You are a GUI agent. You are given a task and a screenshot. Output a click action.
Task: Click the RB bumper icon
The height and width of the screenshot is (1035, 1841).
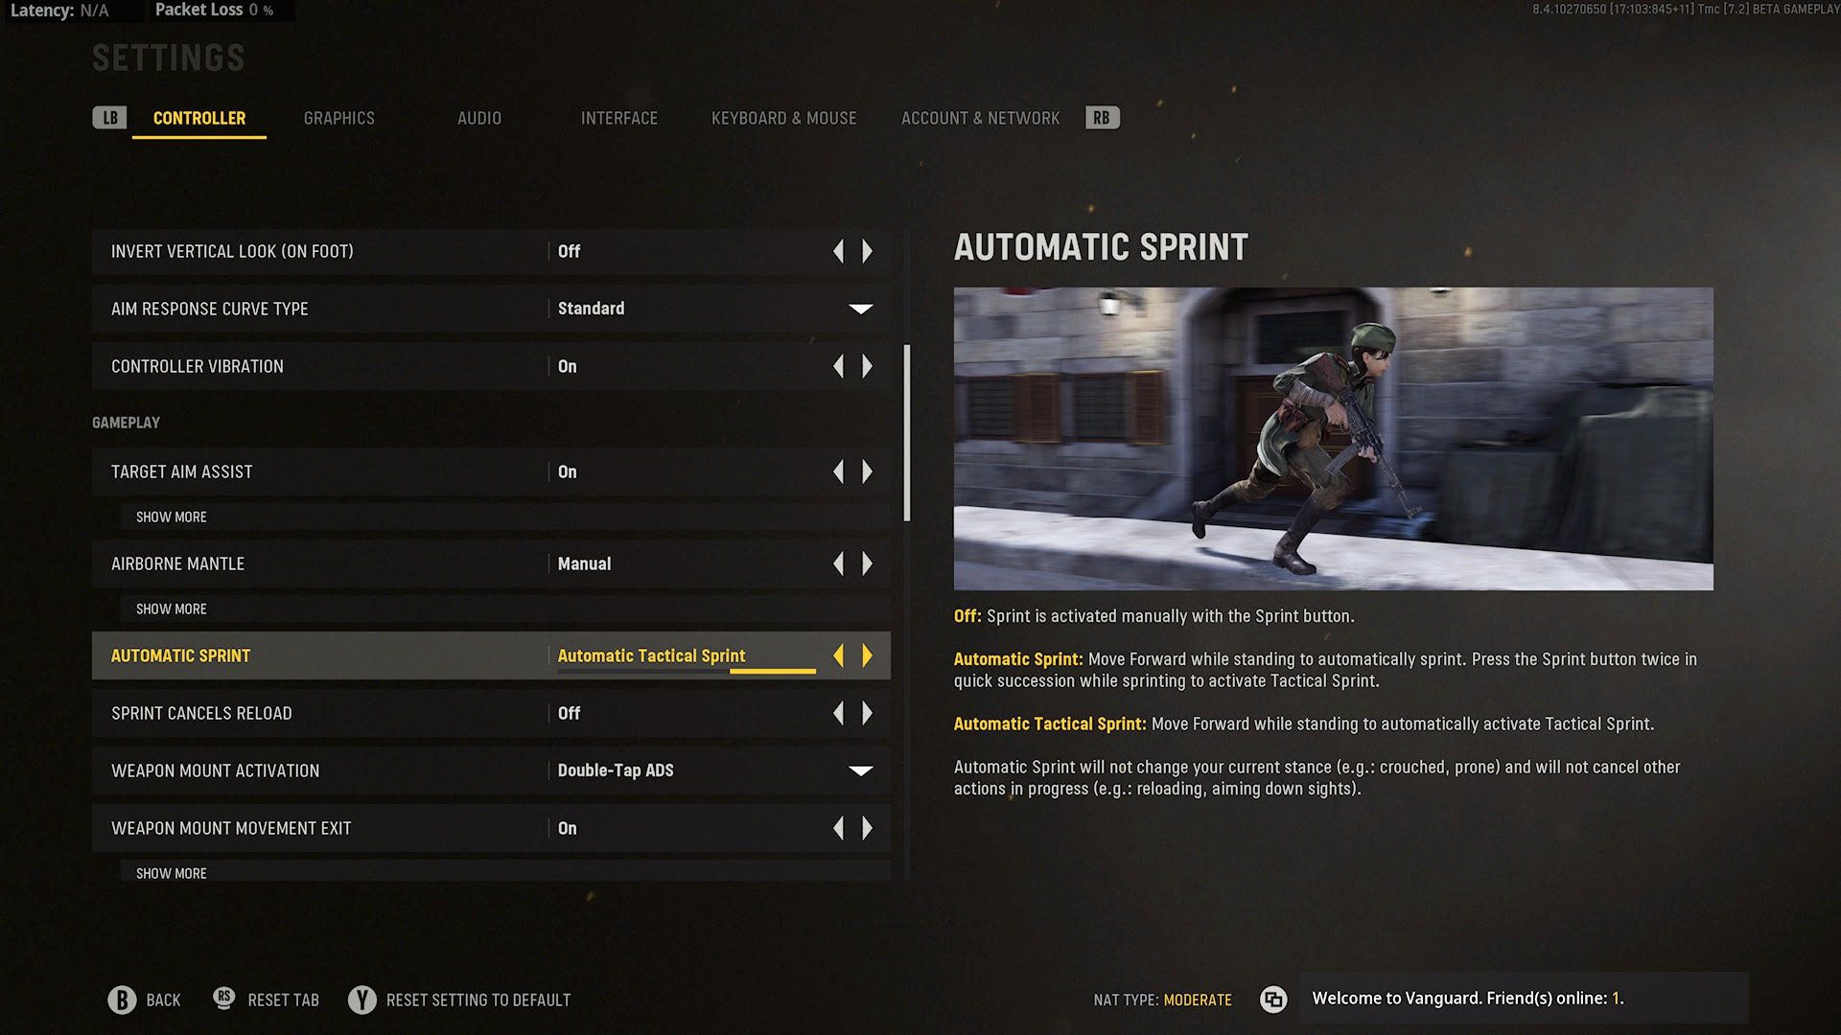tap(1102, 118)
